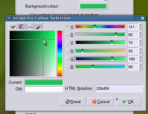Viewport: 148px width, 114px height.
Task: Click the Hue rainbow slider
Action: pyautogui.click(x=100, y=27)
